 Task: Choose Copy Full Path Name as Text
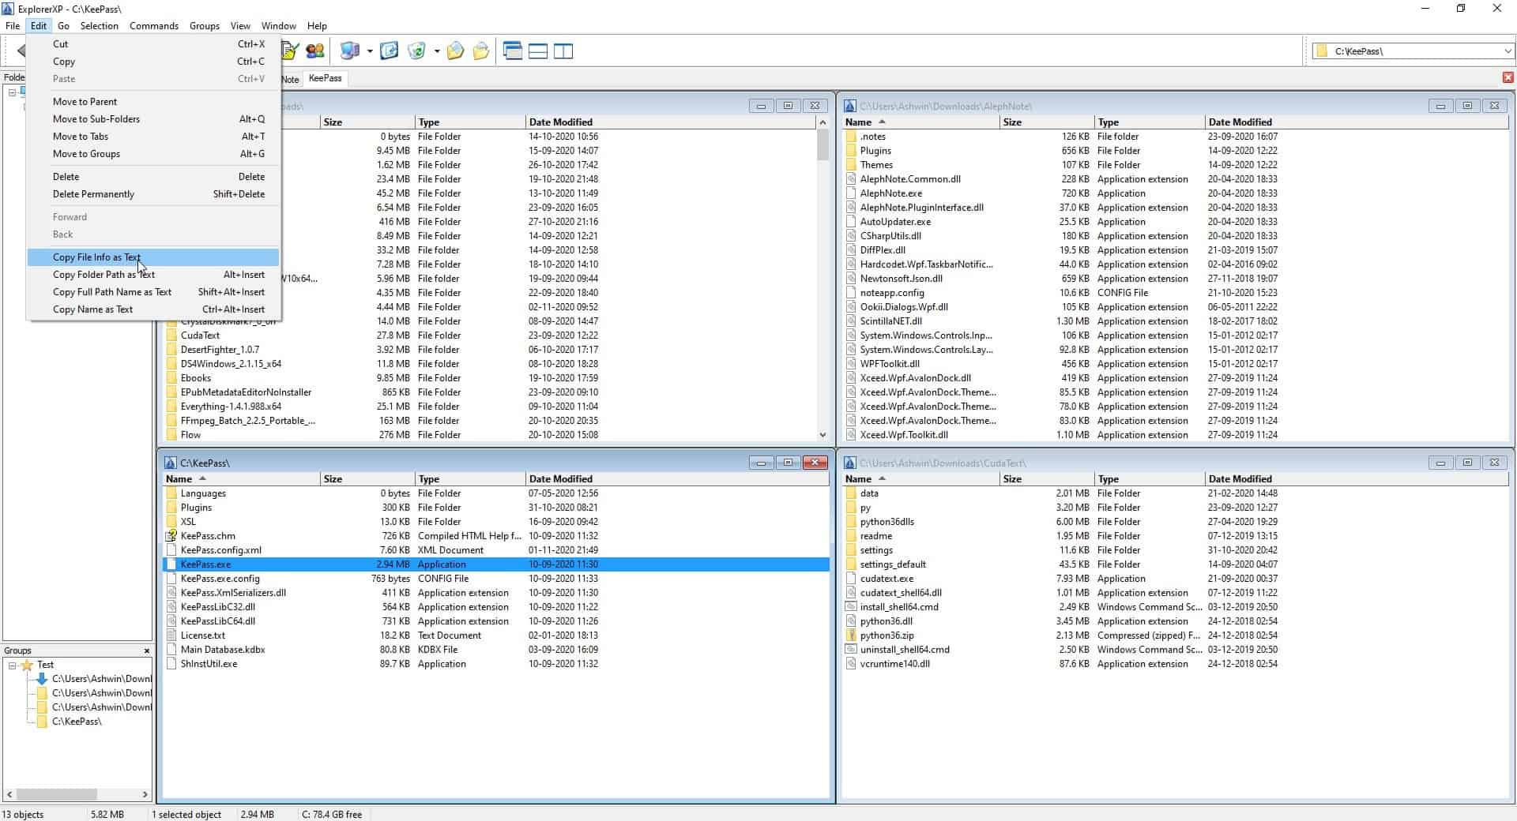[153, 292]
